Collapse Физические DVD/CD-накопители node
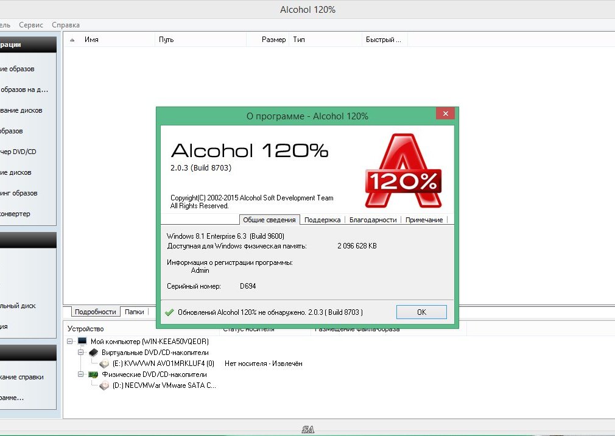 point(81,374)
